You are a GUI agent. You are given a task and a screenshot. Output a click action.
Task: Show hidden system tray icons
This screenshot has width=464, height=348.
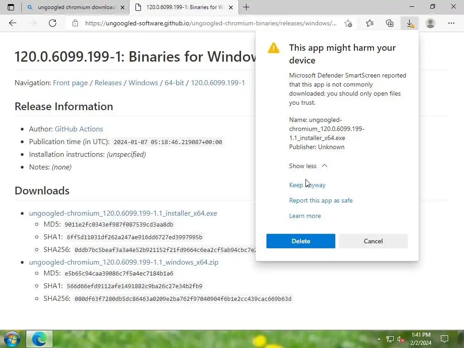(379, 339)
